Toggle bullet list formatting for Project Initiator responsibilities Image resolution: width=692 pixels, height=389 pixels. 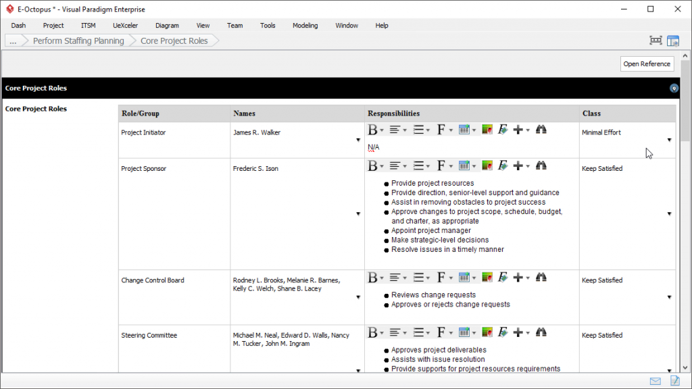point(418,129)
